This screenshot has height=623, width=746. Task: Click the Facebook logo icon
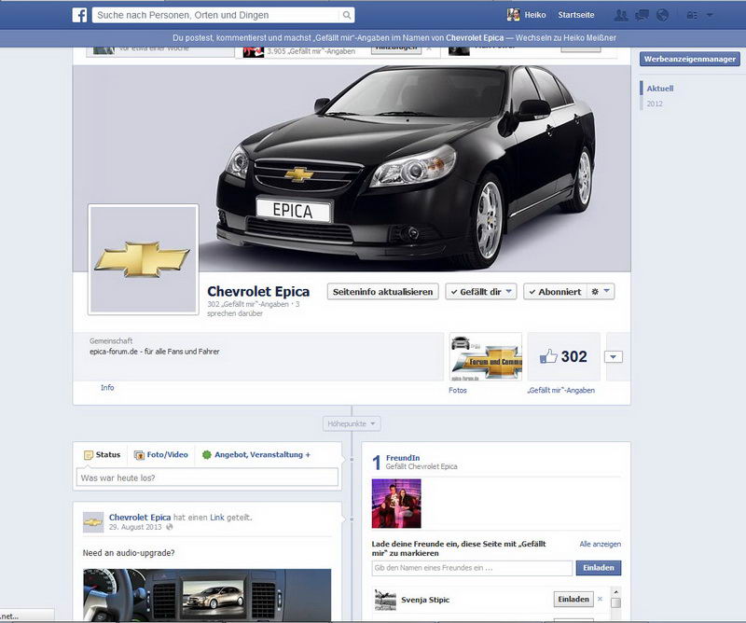(x=79, y=15)
